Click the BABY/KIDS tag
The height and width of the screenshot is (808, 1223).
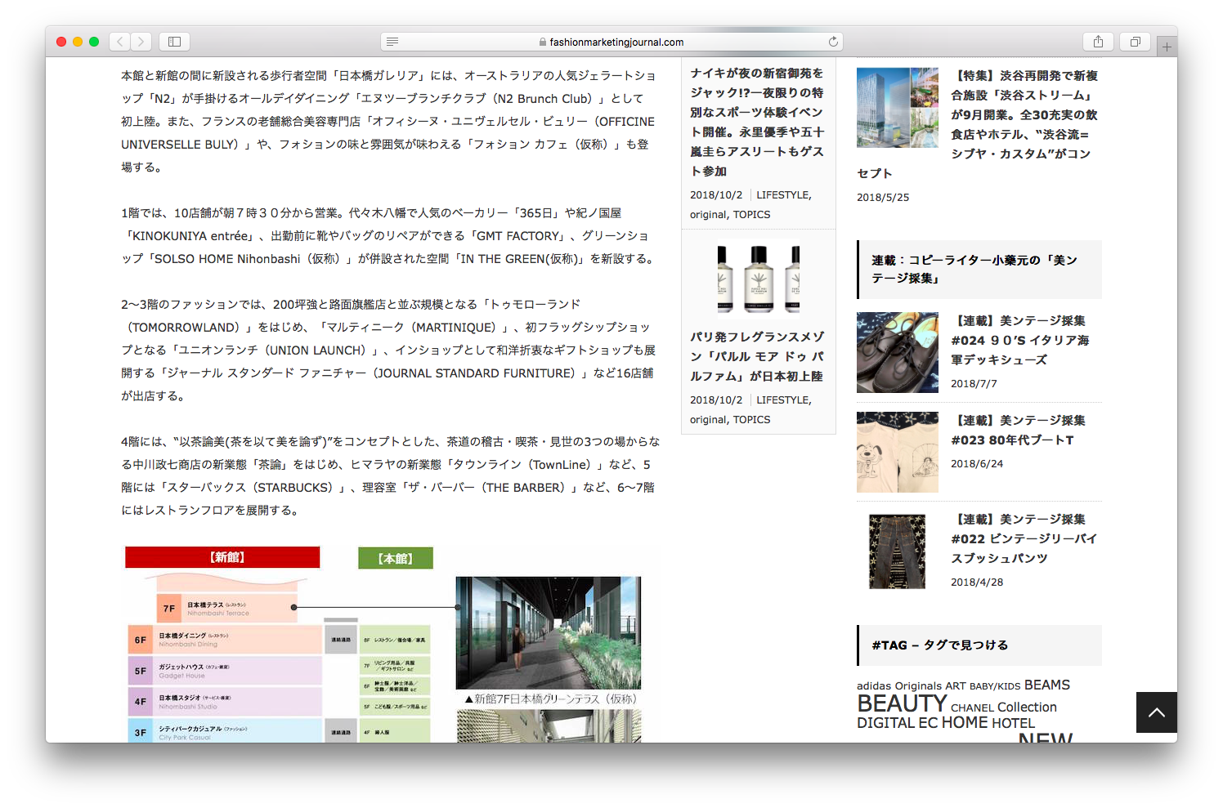tap(995, 686)
